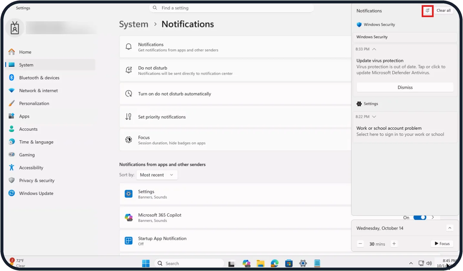Select Network & internet in sidebar
This screenshot has height=271, width=463.
[50, 91]
